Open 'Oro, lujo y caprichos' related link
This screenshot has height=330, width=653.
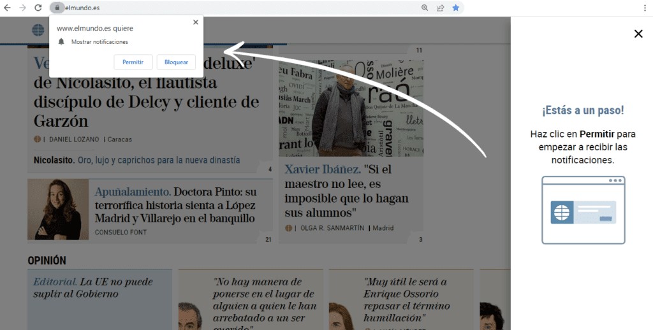click(x=159, y=160)
